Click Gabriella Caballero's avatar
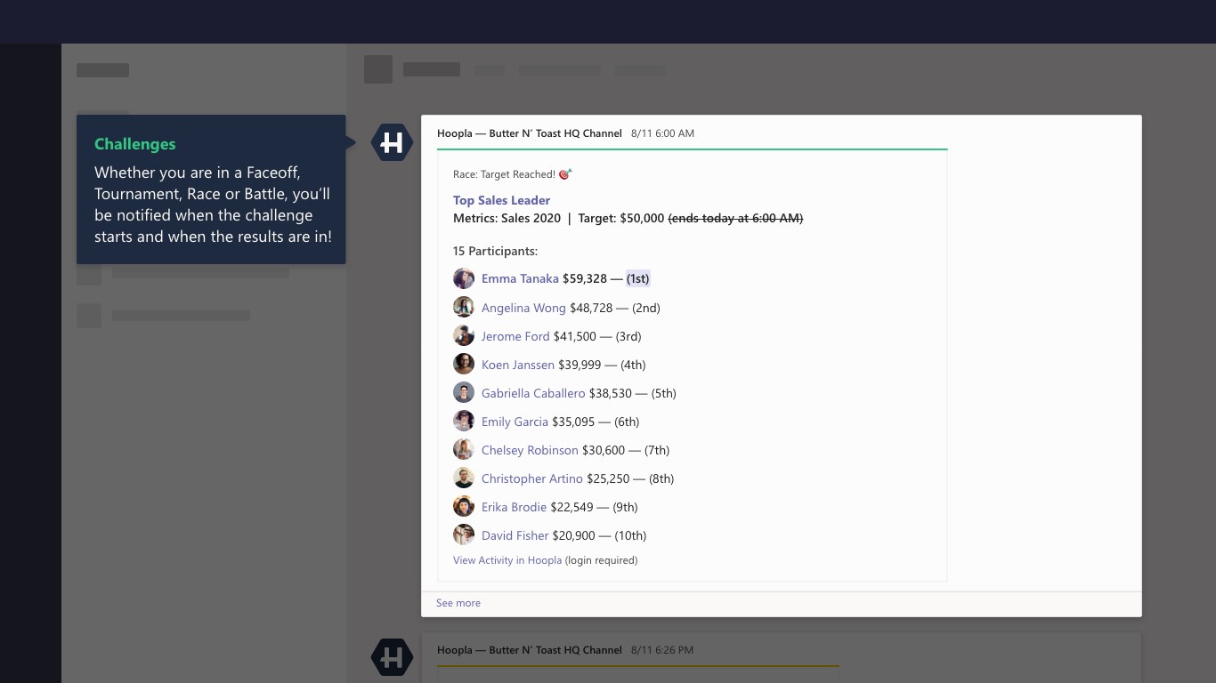1216x683 pixels. pos(464,392)
